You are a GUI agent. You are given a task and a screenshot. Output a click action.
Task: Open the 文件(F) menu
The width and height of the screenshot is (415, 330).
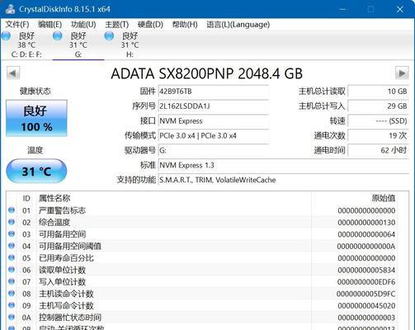(x=17, y=25)
